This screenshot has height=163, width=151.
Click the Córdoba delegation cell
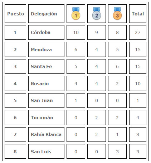(46, 32)
